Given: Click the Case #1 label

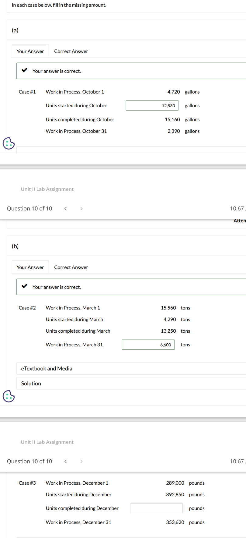Looking at the screenshot, I should click(27, 92).
